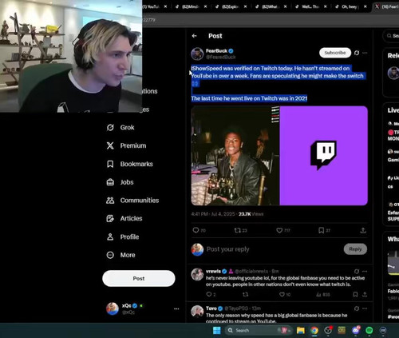Close the '(82)Mind' tab
399x338 pixels.
(205, 6)
